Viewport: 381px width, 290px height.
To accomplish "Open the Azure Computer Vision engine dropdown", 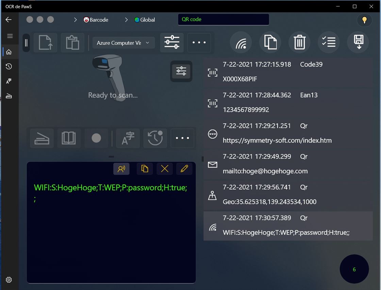I will (123, 43).
